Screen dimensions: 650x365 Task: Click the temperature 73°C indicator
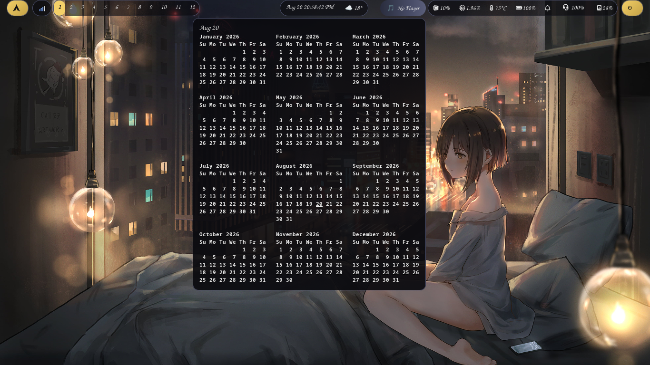click(498, 8)
